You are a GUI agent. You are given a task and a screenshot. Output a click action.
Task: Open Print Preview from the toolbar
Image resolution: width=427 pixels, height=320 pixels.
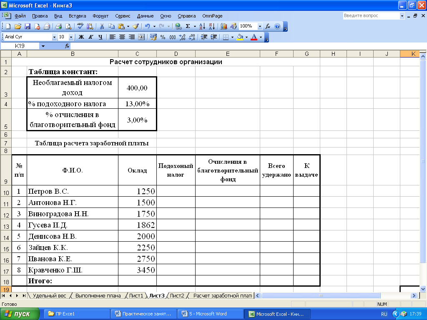[x=68, y=26]
